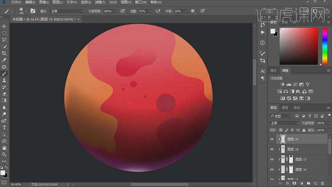Select the Crop tool
This screenshot has width=332, height=187.
pos(4,54)
